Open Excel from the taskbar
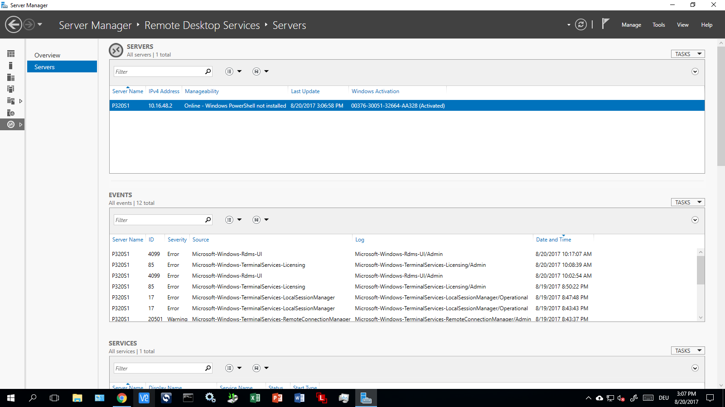 pos(255,398)
